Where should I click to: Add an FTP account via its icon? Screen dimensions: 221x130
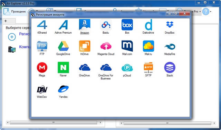42,46
